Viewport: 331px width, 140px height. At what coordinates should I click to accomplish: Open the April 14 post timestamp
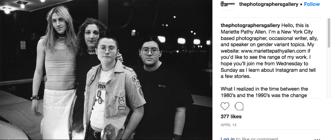[x=228, y=125]
